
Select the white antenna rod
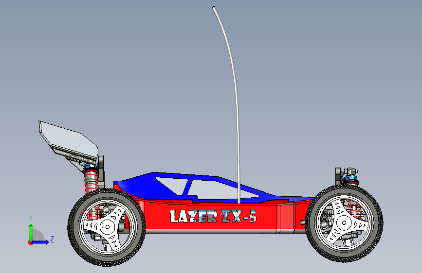235,81
